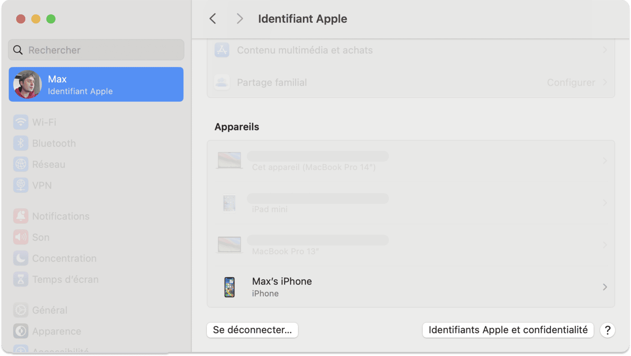Click the Concentration moon icon
This screenshot has height=356, width=631.
[21, 258]
